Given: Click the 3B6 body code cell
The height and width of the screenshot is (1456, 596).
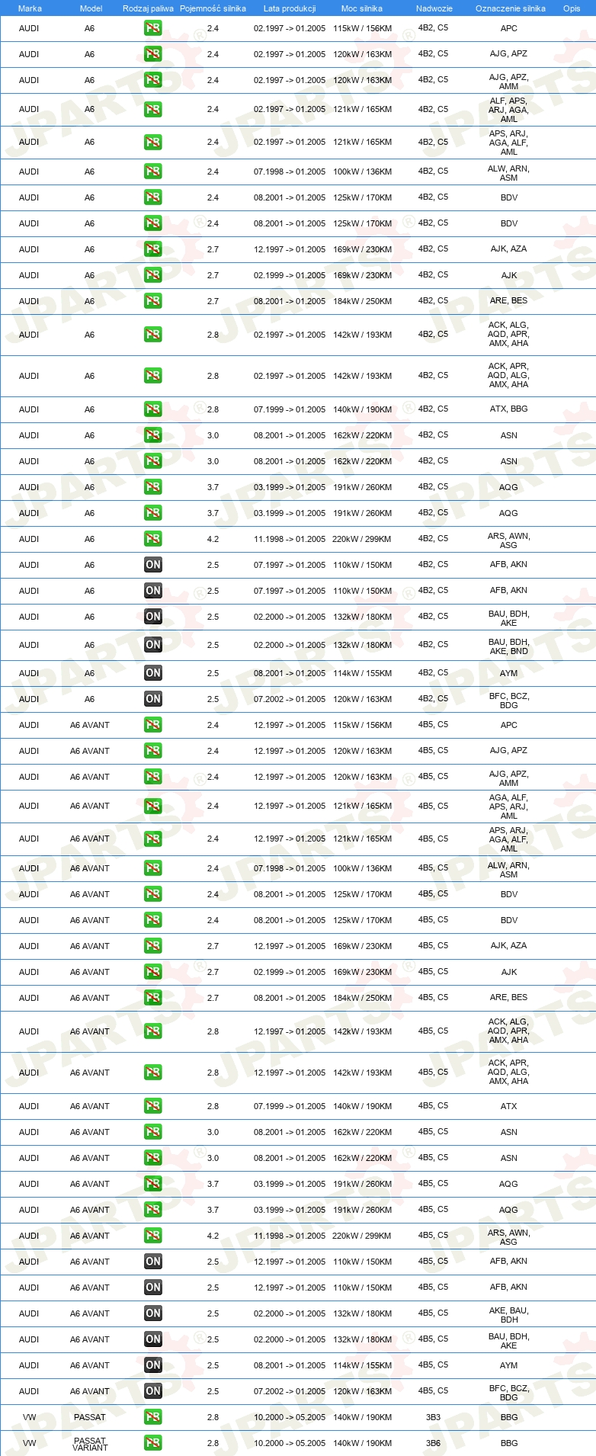Looking at the screenshot, I should pyautogui.click(x=433, y=1443).
